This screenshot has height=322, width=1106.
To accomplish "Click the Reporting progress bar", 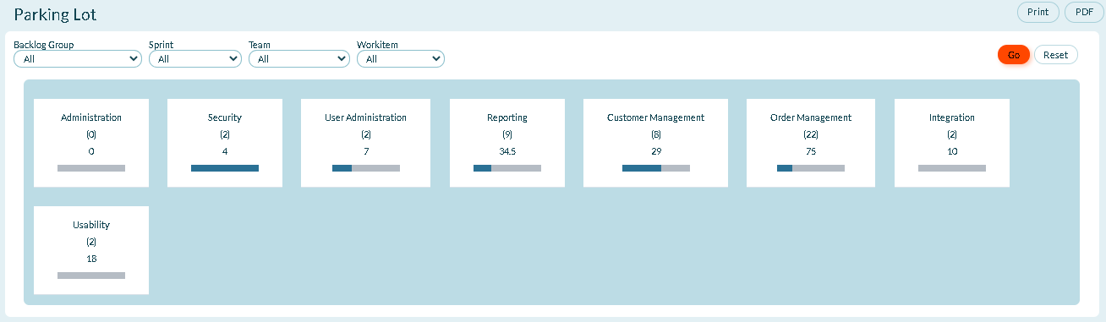I will [507, 168].
